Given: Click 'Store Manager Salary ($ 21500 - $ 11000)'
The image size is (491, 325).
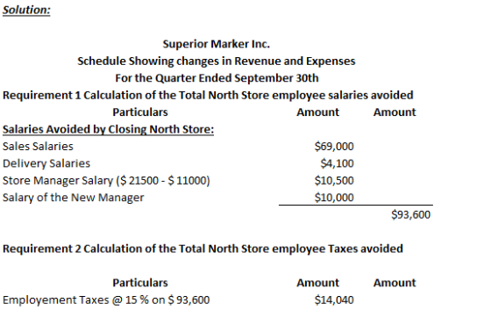Looking at the screenshot, I should (106, 181).
